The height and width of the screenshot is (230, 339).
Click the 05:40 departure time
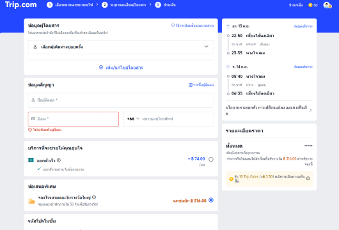pos(237,77)
